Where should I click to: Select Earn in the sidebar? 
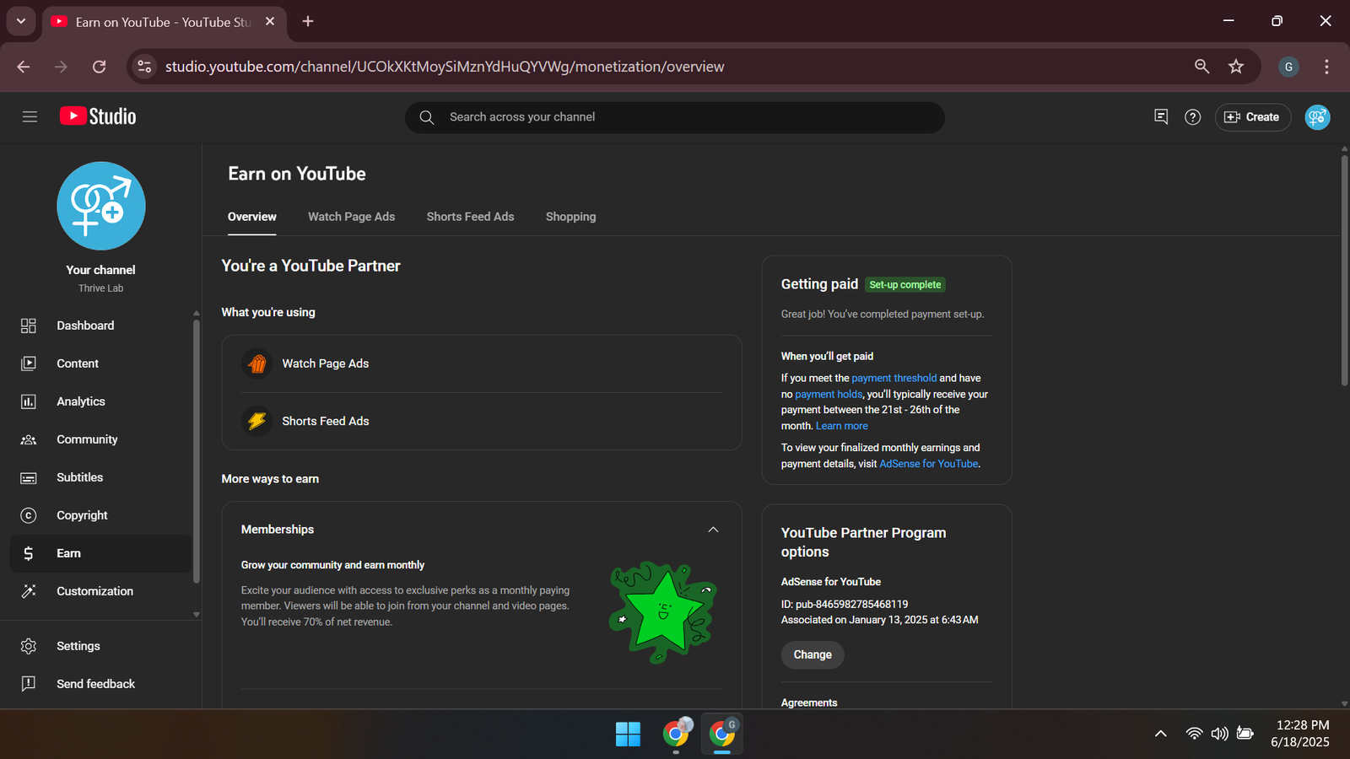[101, 553]
